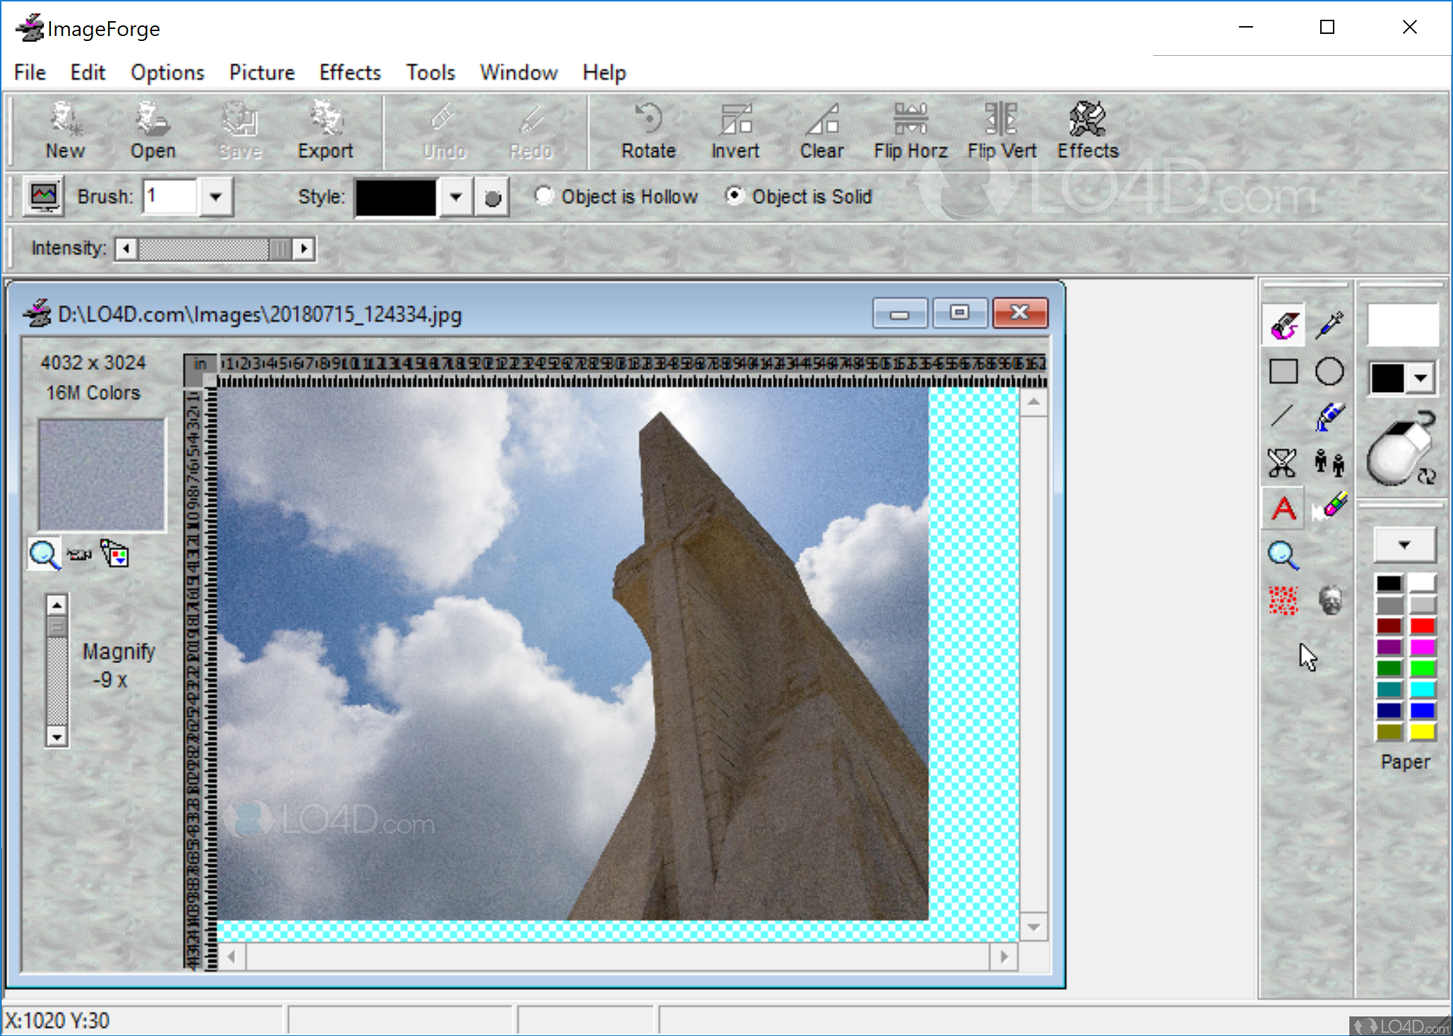Select the Object is Hollow option
Image resolution: width=1453 pixels, height=1036 pixels.
543,196
